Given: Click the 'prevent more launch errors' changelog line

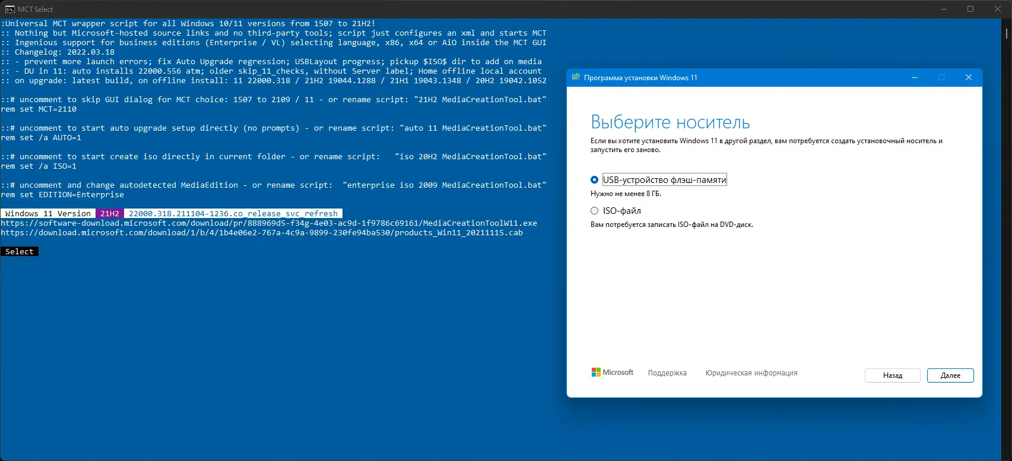Looking at the screenshot, I should pyautogui.click(x=271, y=62).
